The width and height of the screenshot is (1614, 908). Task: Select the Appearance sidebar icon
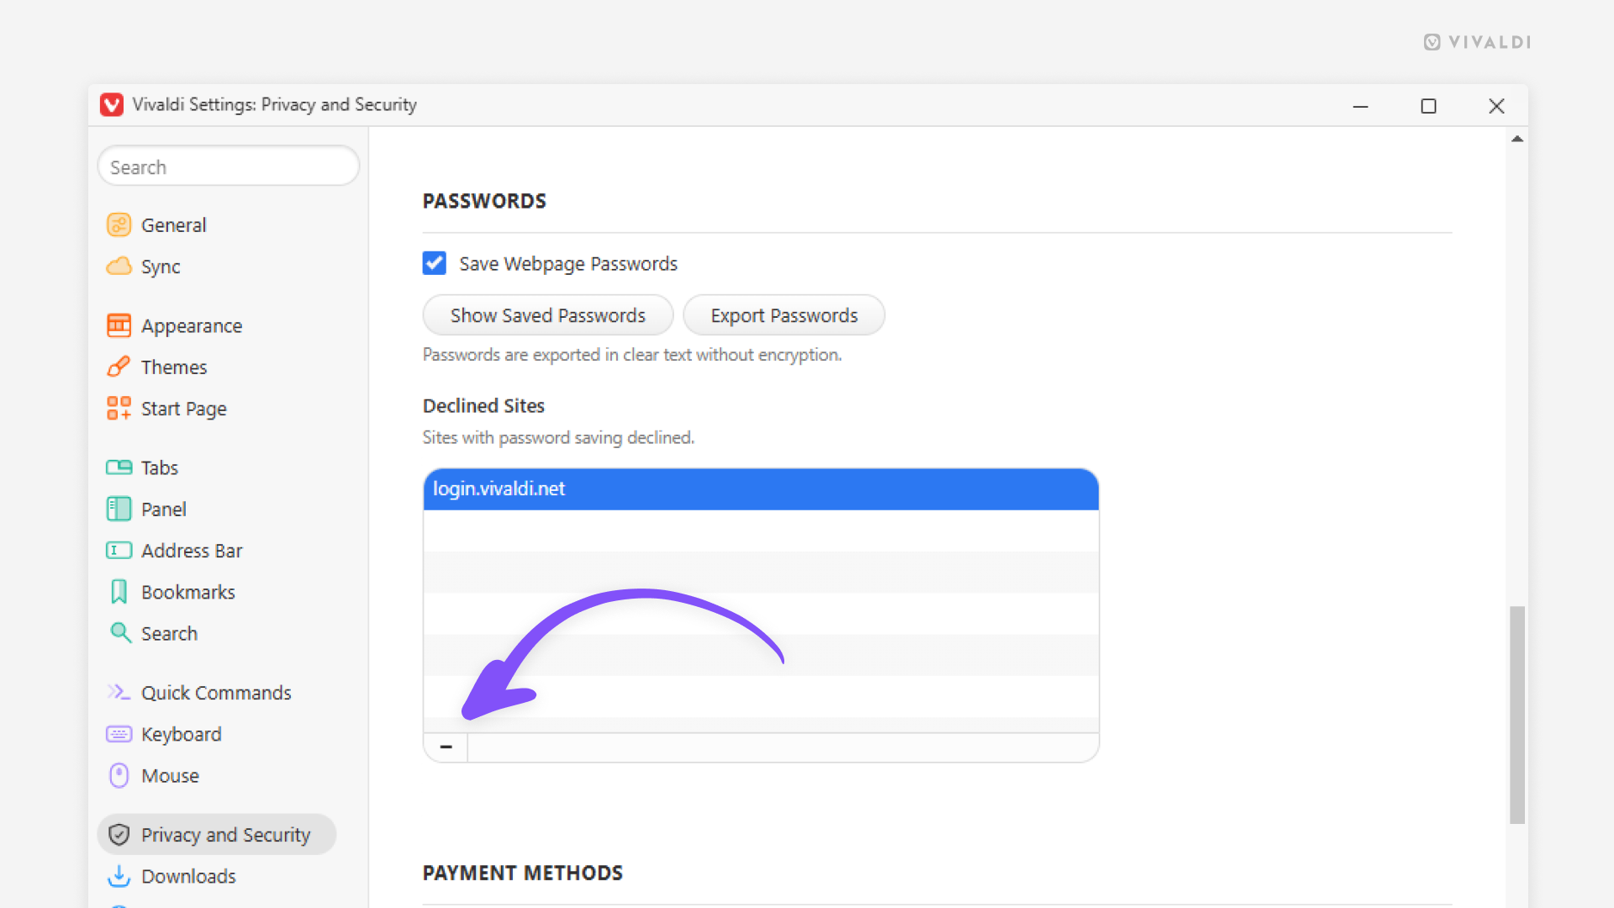coord(119,325)
